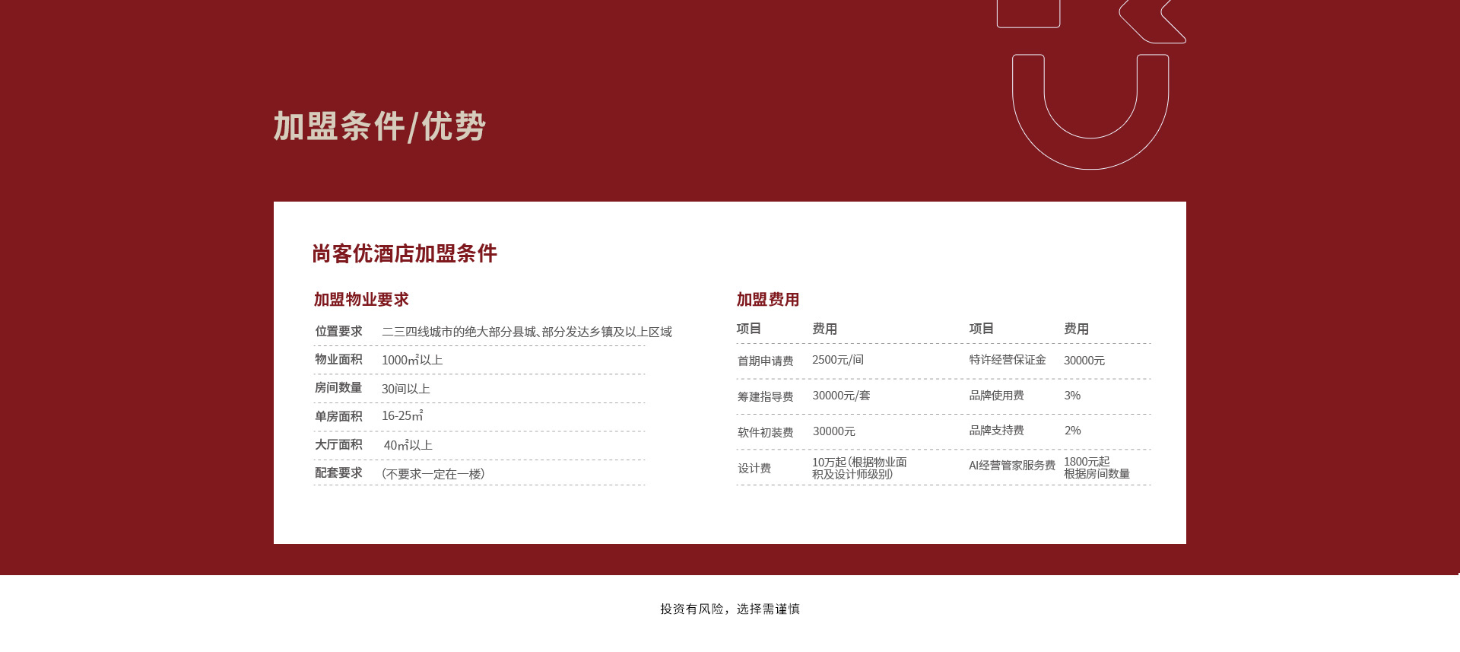Click the 单房面积 row label
This screenshot has height=652, width=1460.
(x=338, y=416)
